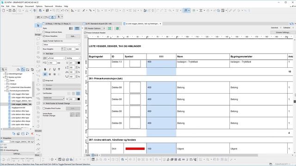Open the Arial font dropdown
The image size is (296, 166).
56,58
